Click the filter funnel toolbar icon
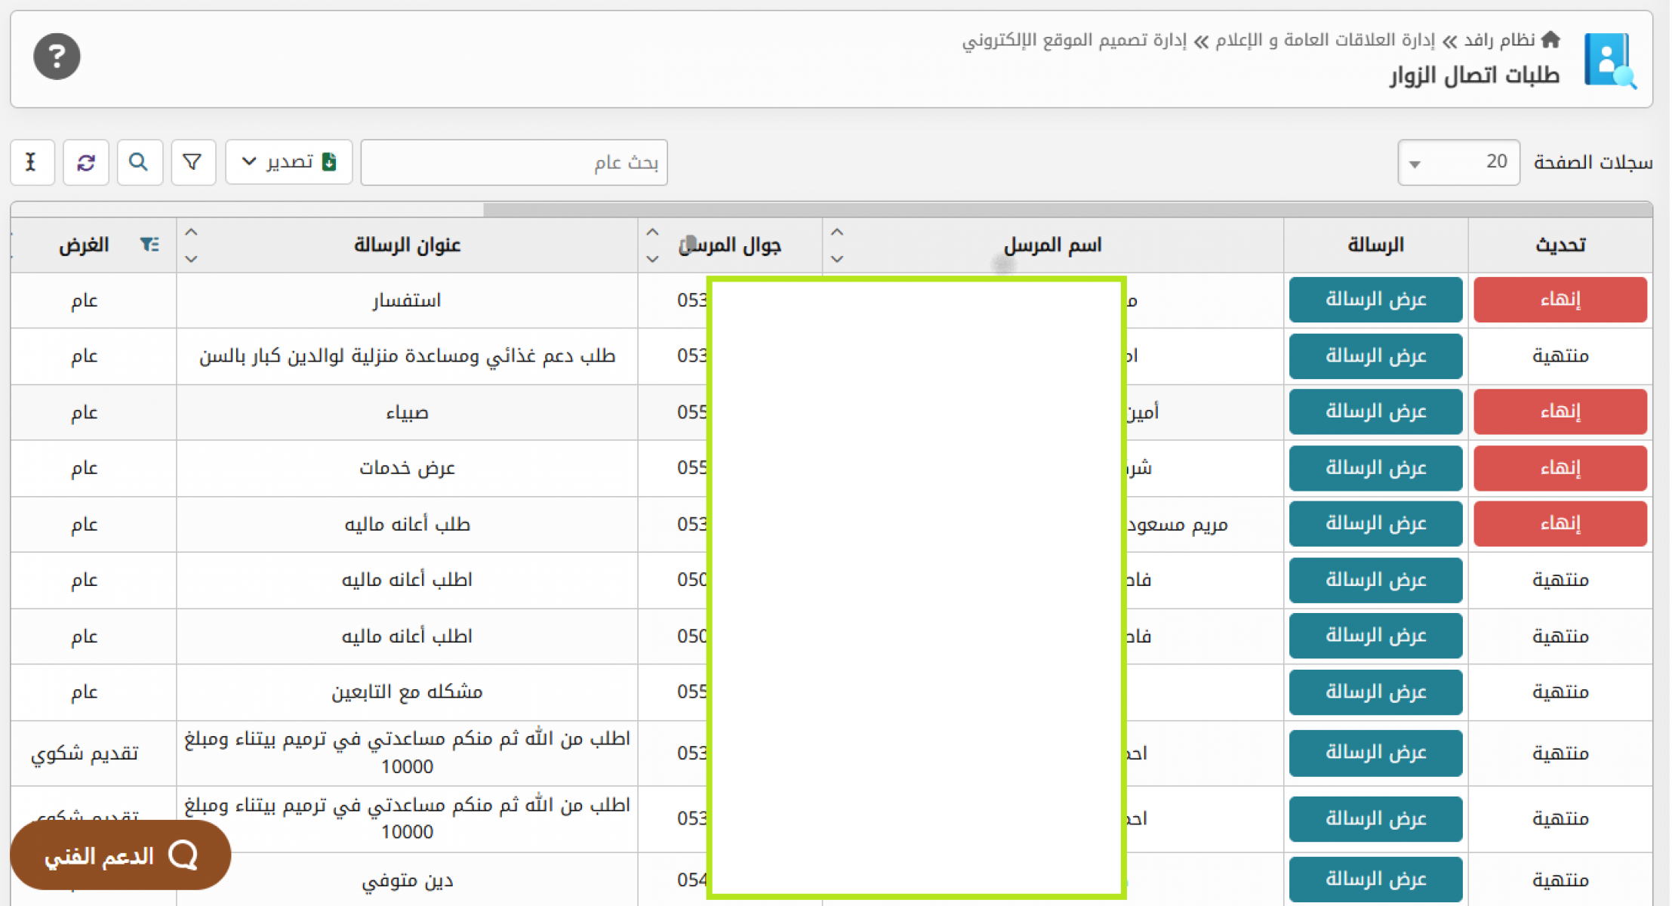This screenshot has height=906, width=1672. (192, 162)
